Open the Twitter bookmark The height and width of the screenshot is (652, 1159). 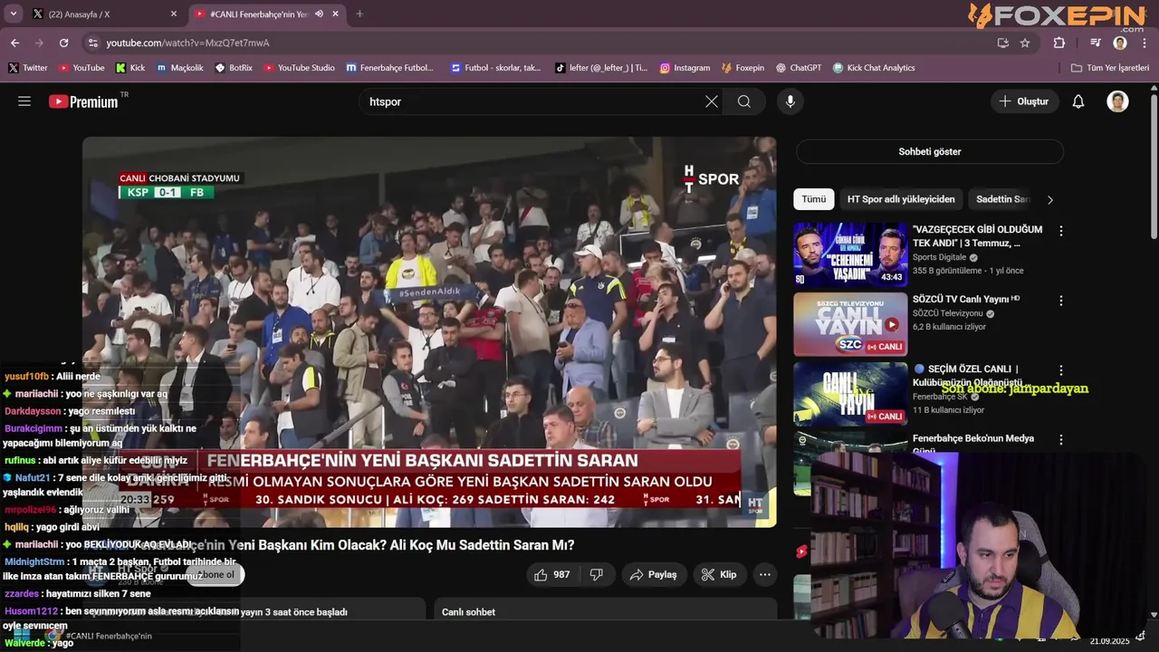point(27,68)
